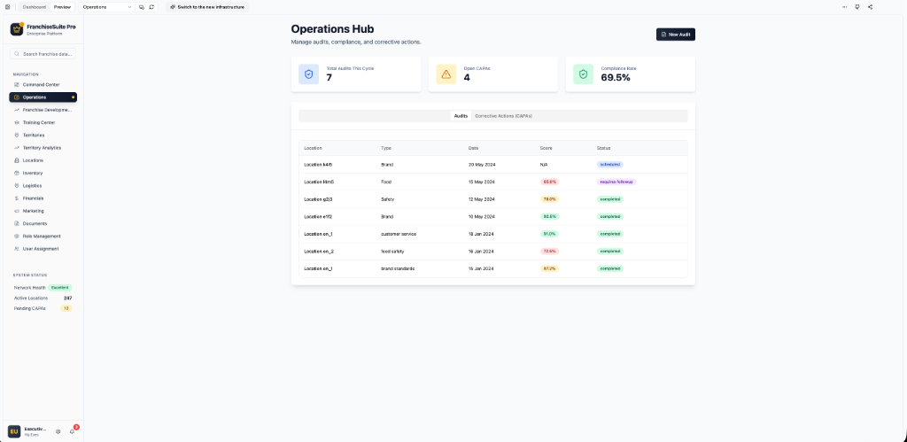The width and height of the screenshot is (907, 442).
Task: Open the Corrective Actions (CAPAs) tab
Action: [x=503, y=116]
